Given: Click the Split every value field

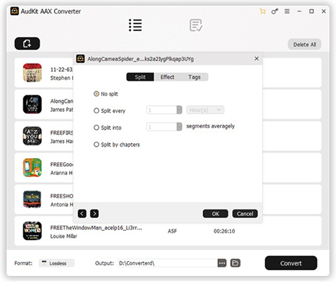Looking at the screenshot, I should (x=162, y=110).
